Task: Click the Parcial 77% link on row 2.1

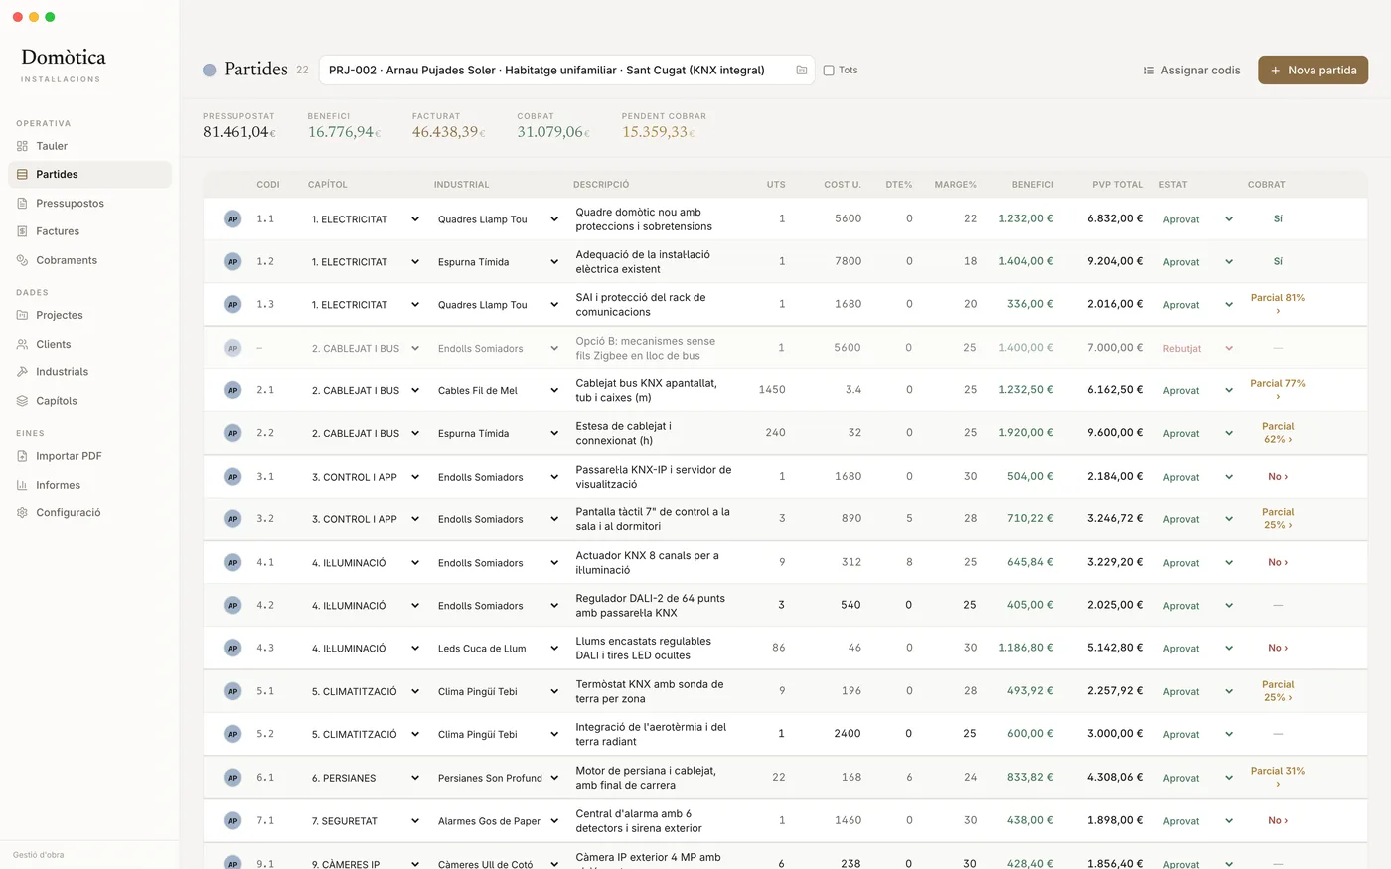Action: coord(1278,389)
